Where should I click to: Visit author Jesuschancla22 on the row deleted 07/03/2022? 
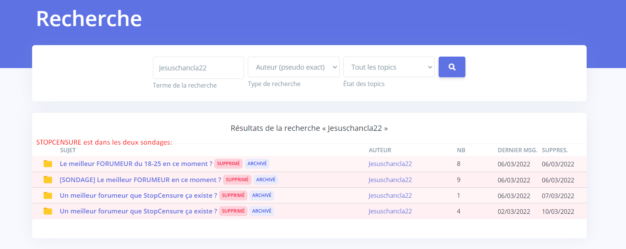click(390, 195)
